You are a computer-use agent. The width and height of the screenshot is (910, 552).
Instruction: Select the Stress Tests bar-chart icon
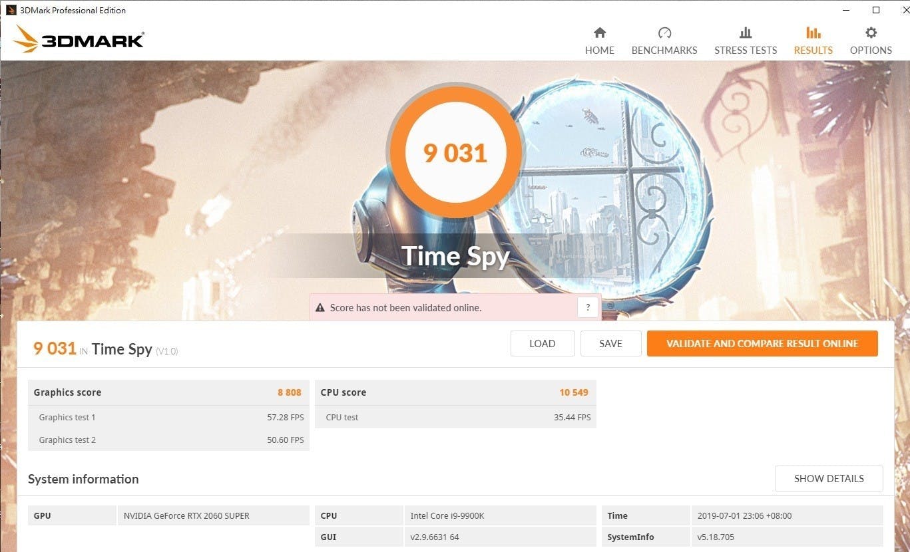(746, 33)
